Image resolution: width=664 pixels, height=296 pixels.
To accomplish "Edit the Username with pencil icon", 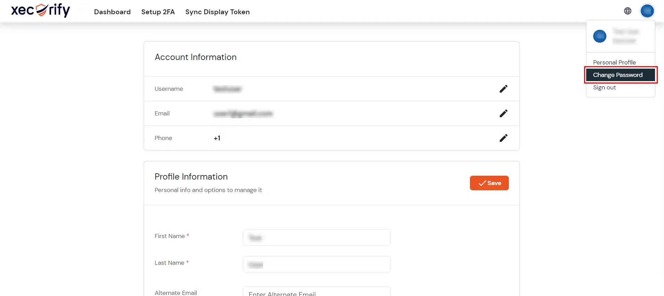I will point(503,89).
